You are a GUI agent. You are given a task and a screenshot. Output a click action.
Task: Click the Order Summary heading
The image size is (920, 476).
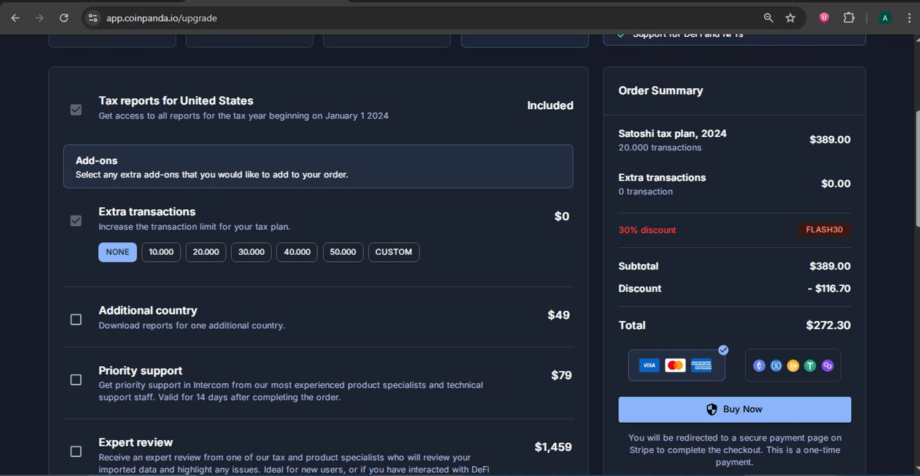tap(661, 91)
